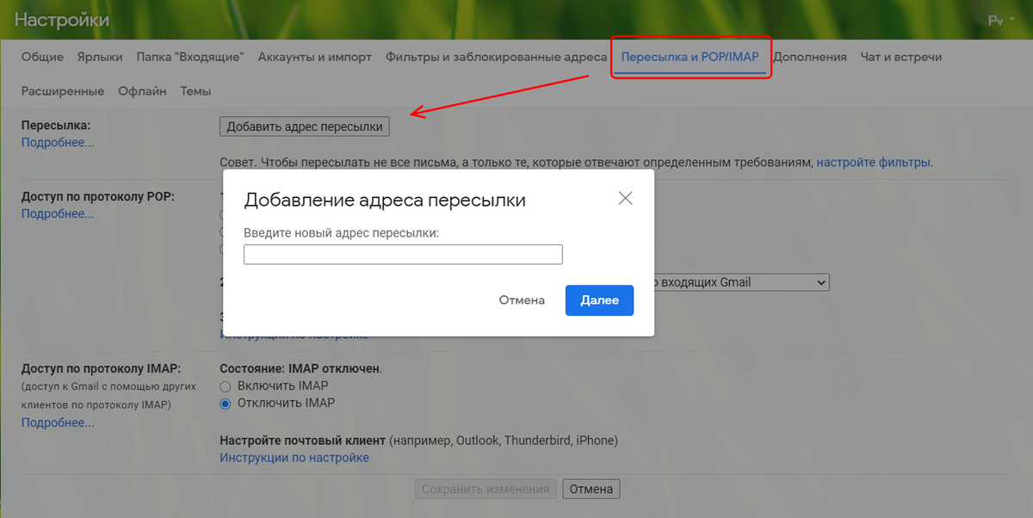The height and width of the screenshot is (518, 1033).
Task: Select Пересылка и POP/IMAP tab
Action: coord(690,57)
